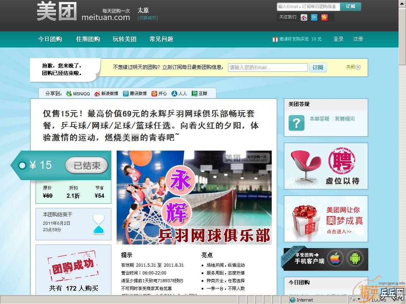Open 今日团购 navigation tab
Viewport: 406px width, 304px height.
tap(50, 39)
